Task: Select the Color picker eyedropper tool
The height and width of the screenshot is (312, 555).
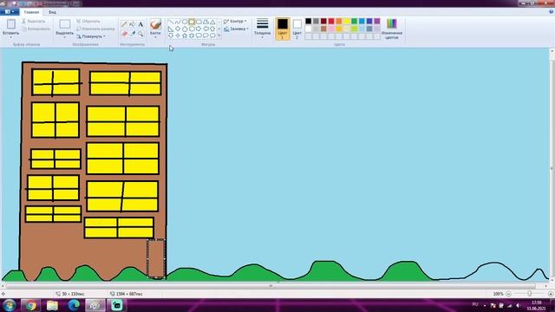Action: coord(133,34)
